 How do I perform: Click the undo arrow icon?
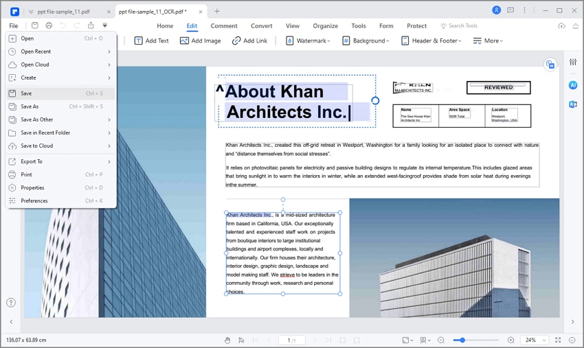[x=63, y=25]
